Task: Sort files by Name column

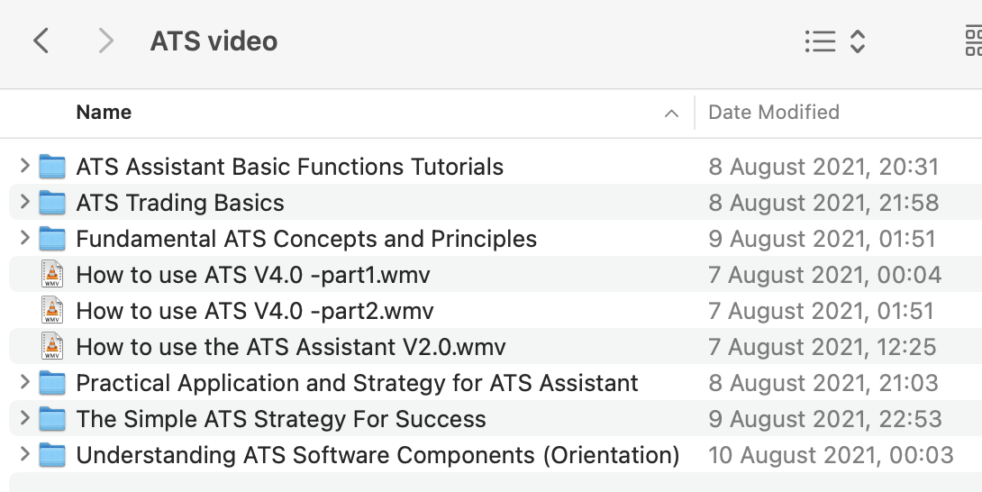Action: coord(104,113)
